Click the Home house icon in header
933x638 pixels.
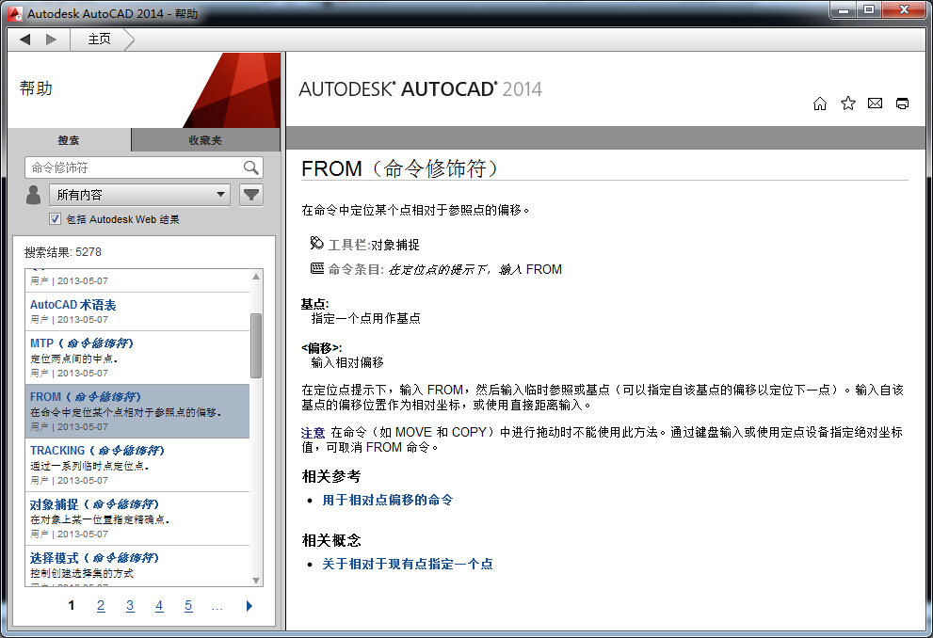[820, 104]
